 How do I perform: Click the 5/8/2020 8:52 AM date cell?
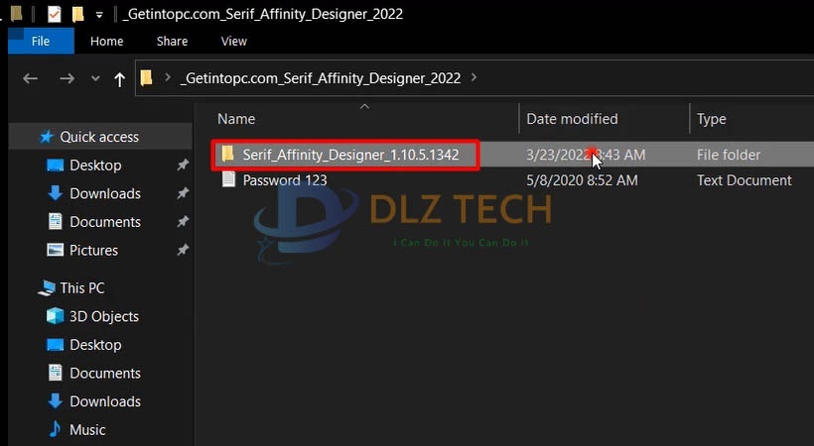(582, 180)
